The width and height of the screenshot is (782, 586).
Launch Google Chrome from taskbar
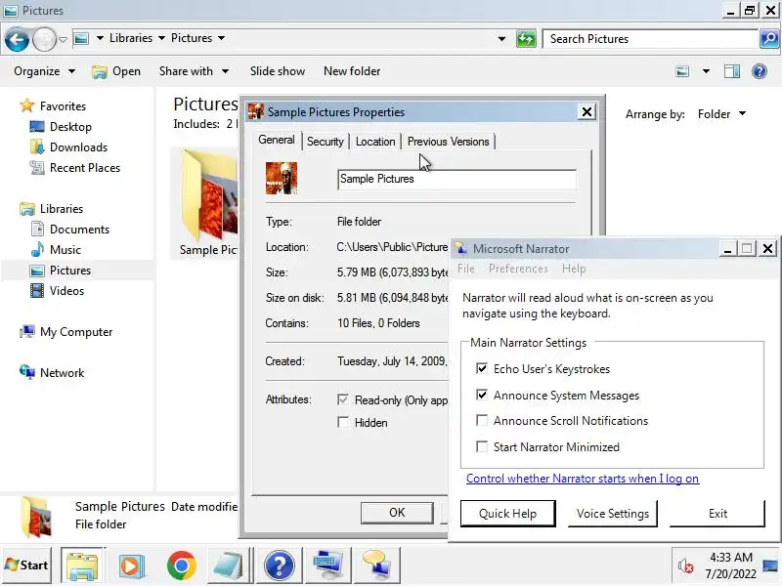click(182, 565)
